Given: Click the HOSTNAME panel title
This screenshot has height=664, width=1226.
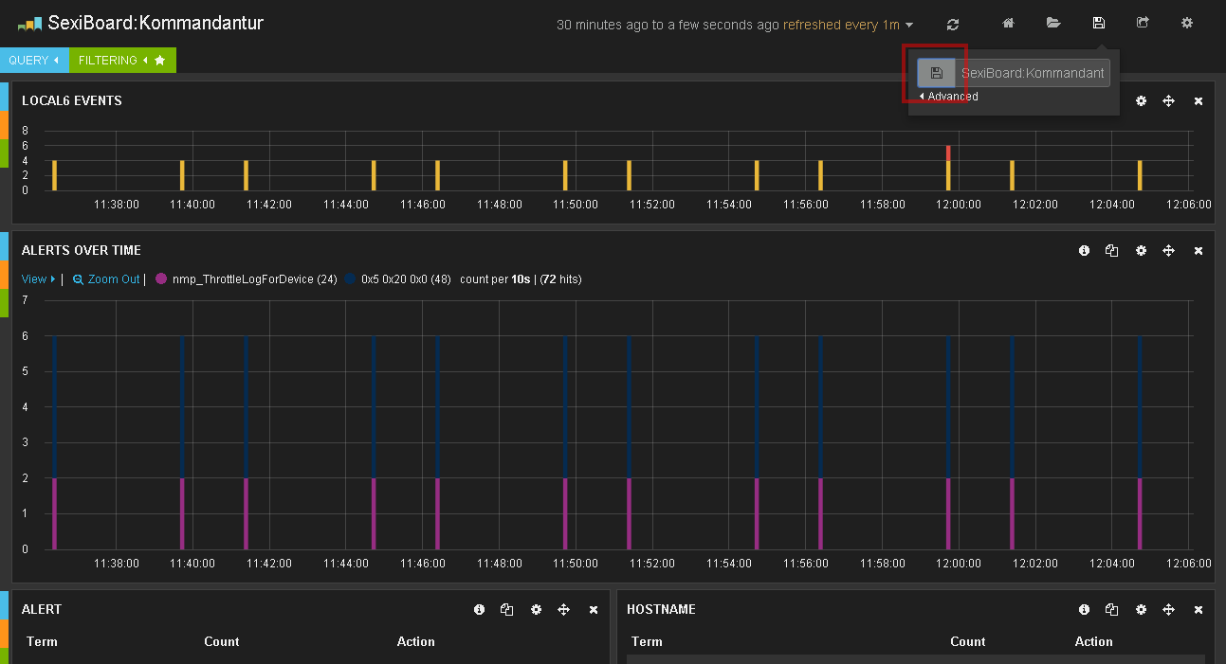Looking at the screenshot, I should tap(662, 609).
